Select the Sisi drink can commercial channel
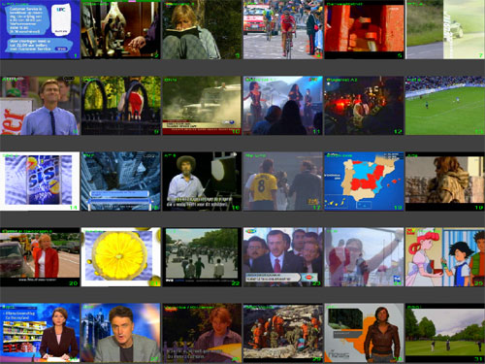The image size is (485, 364). (40, 182)
